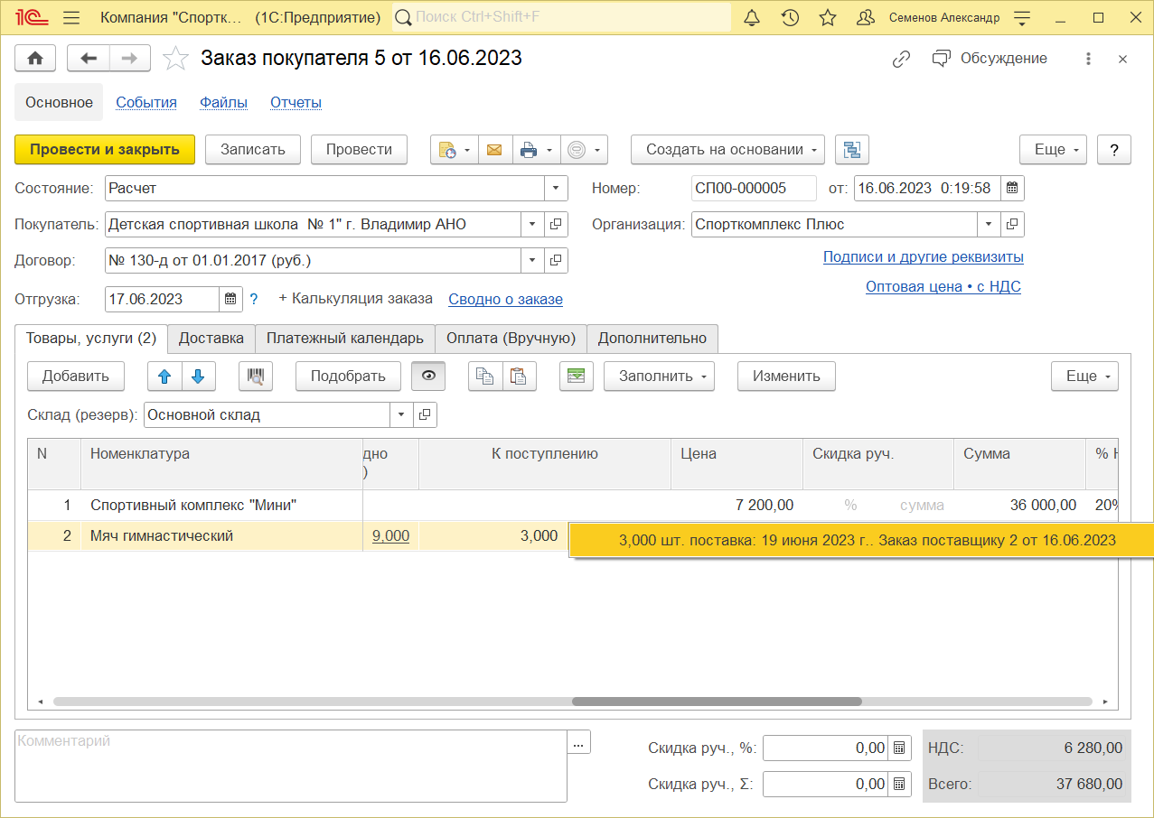This screenshot has height=818, width=1154.
Task: Open the Оплата (Вручную) tab
Action: pyautogui.click(x=511, y=339)
